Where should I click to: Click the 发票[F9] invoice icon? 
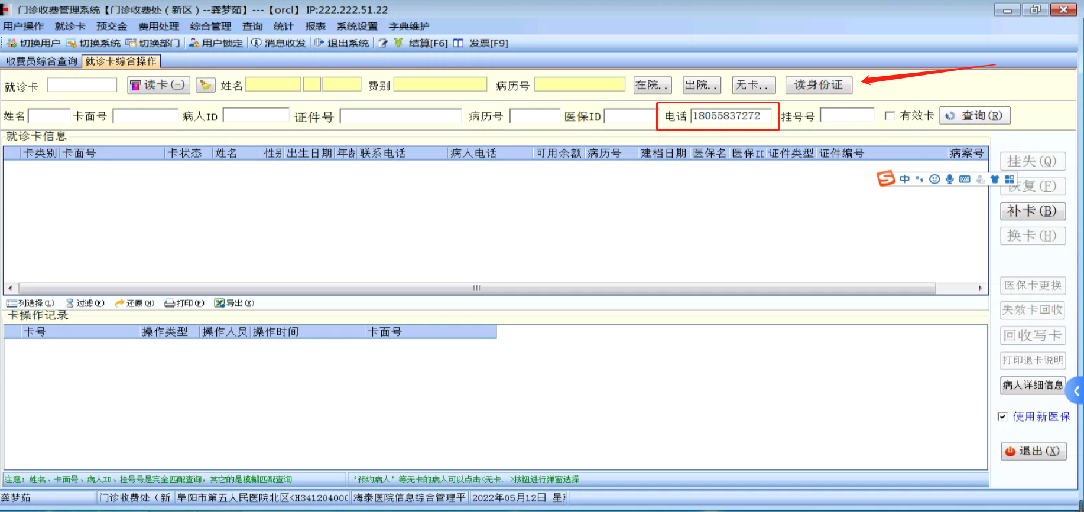pyautogui.click(x=458, y=43)
